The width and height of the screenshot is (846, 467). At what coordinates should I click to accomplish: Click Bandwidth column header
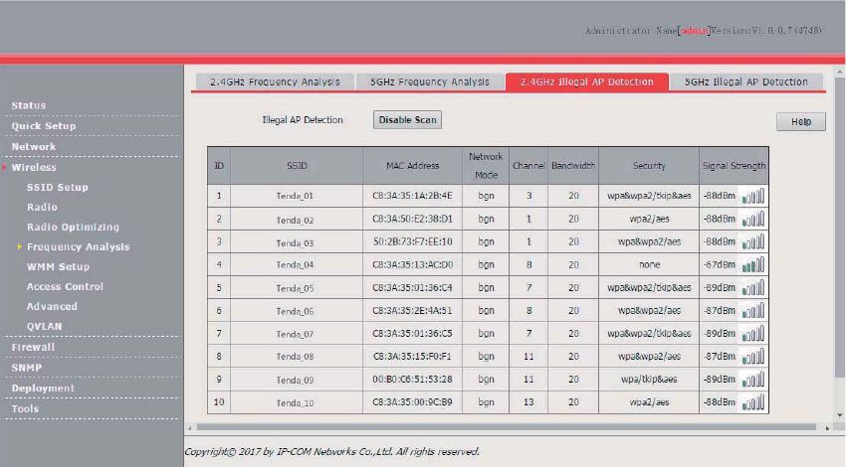coord(573,166)
